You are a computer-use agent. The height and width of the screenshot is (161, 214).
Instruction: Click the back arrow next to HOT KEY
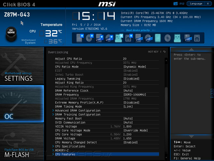(165, 52)
